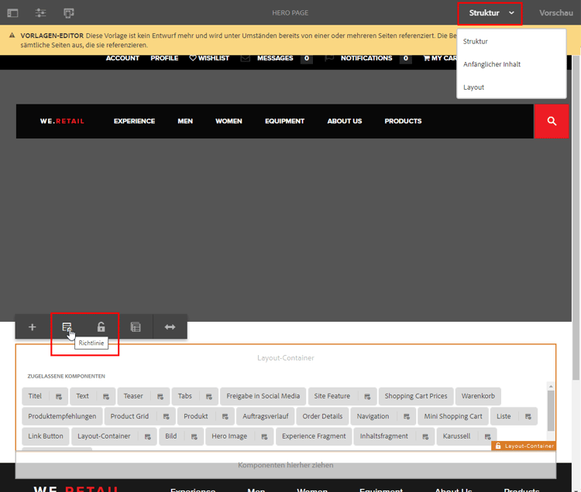The height and width of the screenshot is (492, 581).
Task: Open policy icon for Bild component
Action: (x=194, y=436)
